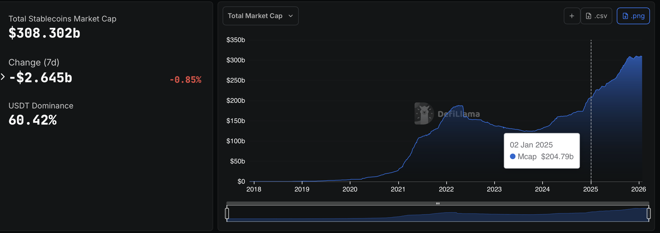Image resolution: width=660 pixels, height=233 pixels.
Task: Click the 02 Jan 2025 tooltip date
Action: 531,145
